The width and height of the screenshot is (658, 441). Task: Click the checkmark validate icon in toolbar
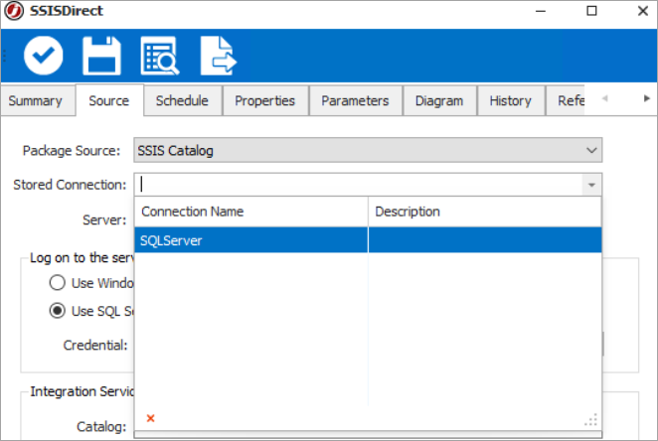click(x=43, y=56)
